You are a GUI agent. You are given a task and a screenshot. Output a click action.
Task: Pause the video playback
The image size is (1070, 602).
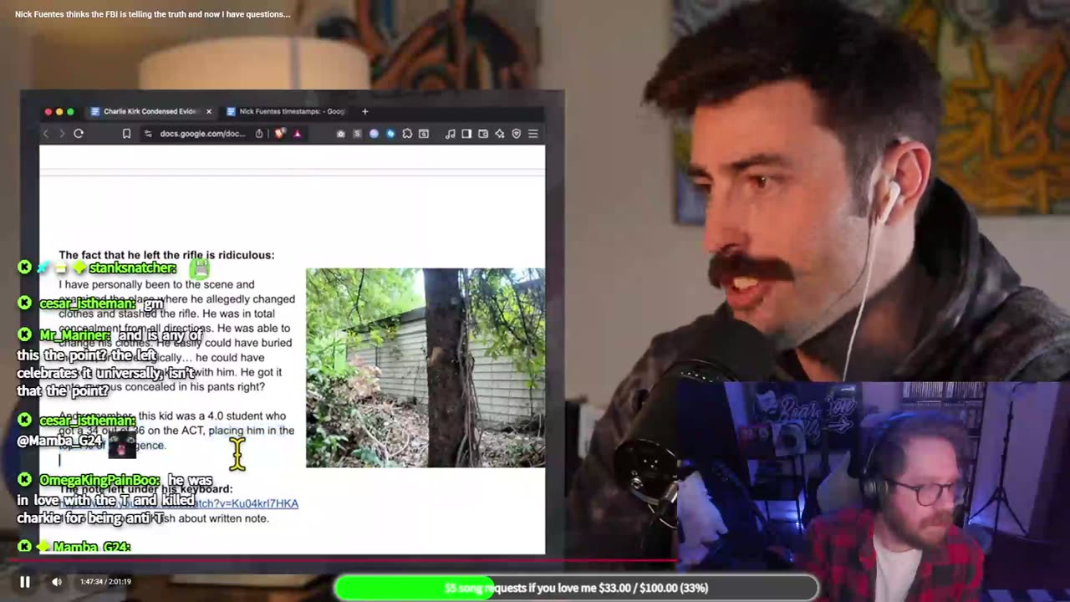coord(24,582)
